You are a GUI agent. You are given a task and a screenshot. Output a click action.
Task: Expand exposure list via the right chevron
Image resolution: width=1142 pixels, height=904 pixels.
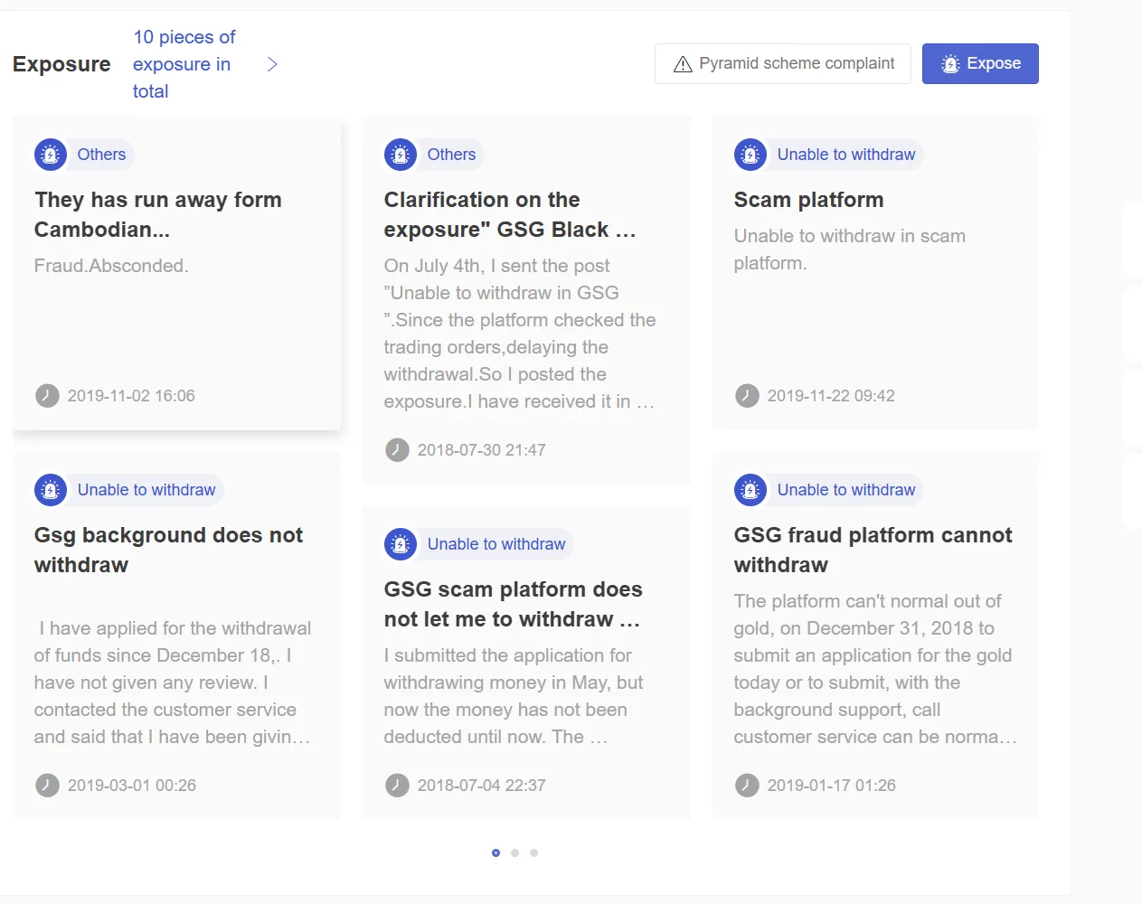coord(272,64)
